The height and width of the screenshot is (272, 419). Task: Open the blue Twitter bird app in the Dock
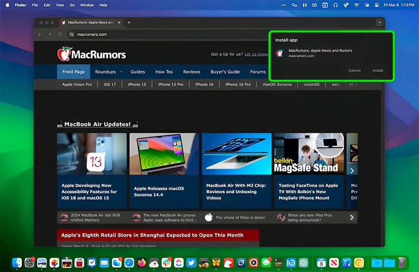[x=191, y=263]
